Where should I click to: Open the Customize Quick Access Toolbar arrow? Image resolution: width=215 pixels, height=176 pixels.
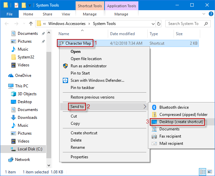point(30,6)
